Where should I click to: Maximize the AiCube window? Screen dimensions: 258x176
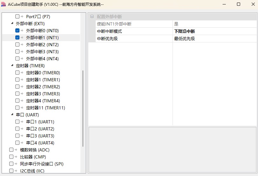pyautogui.click(x=239, y=4)
